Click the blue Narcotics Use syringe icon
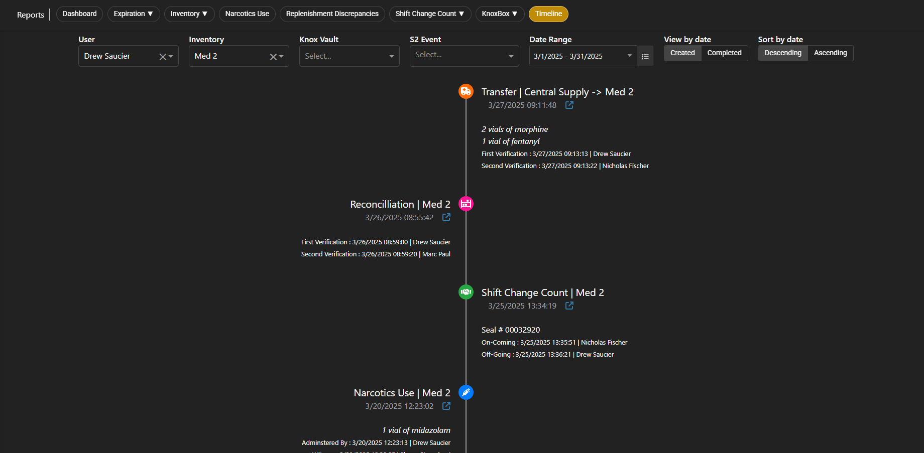 466,392
